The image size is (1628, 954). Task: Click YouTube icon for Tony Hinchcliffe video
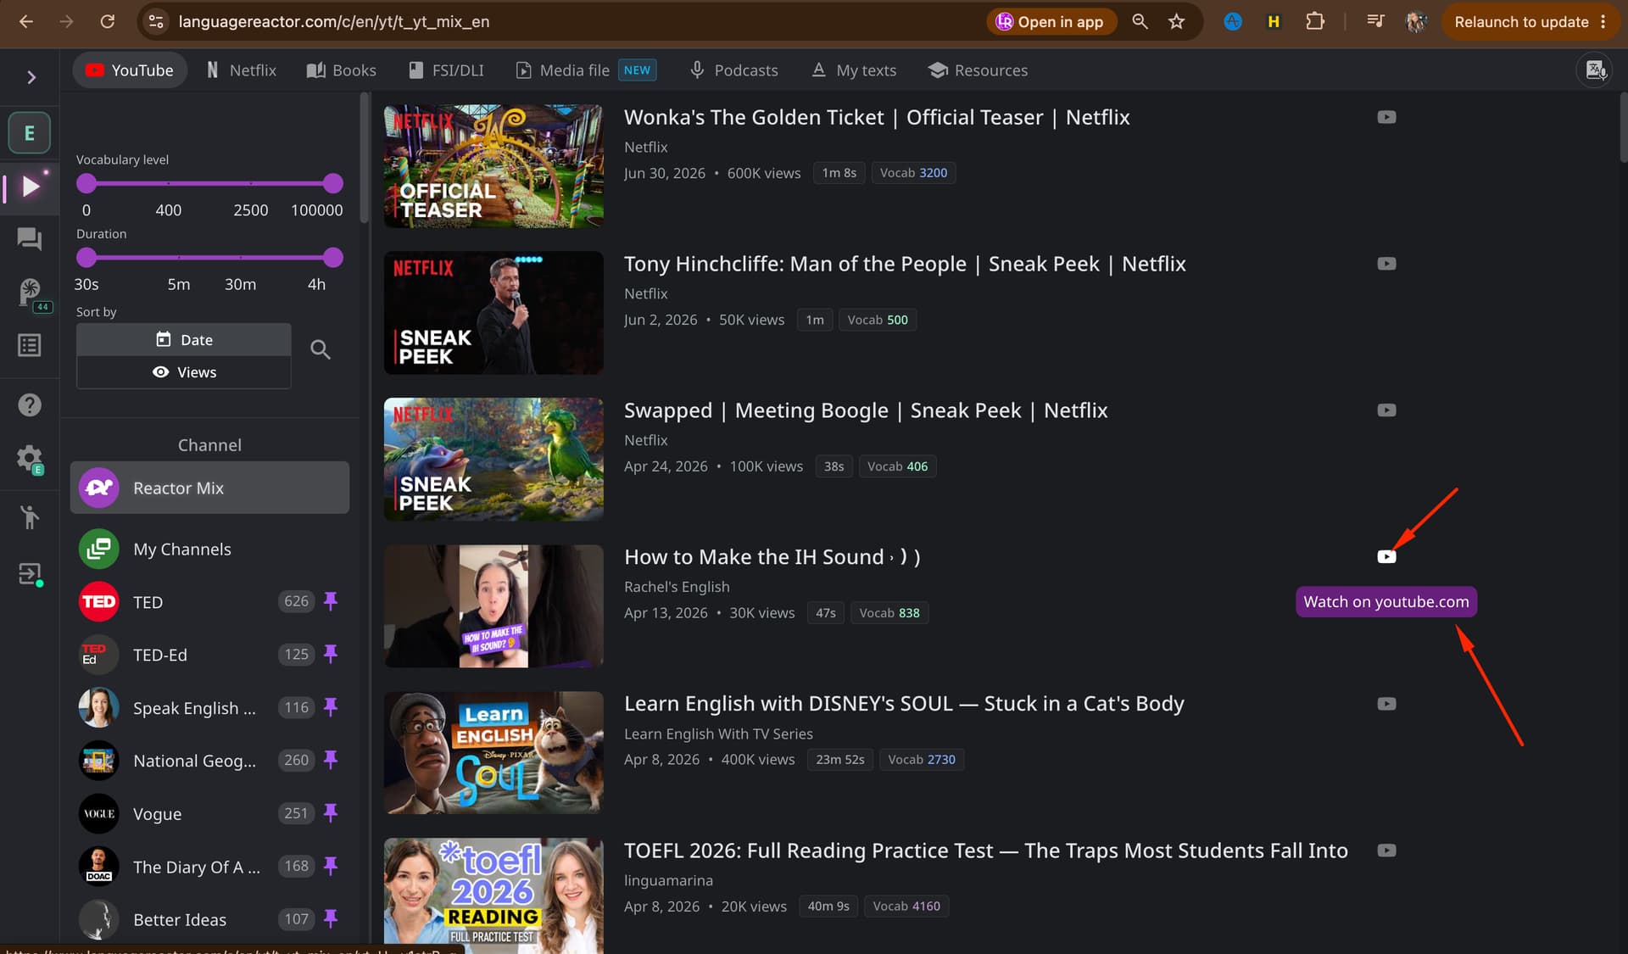(1386, 264)
